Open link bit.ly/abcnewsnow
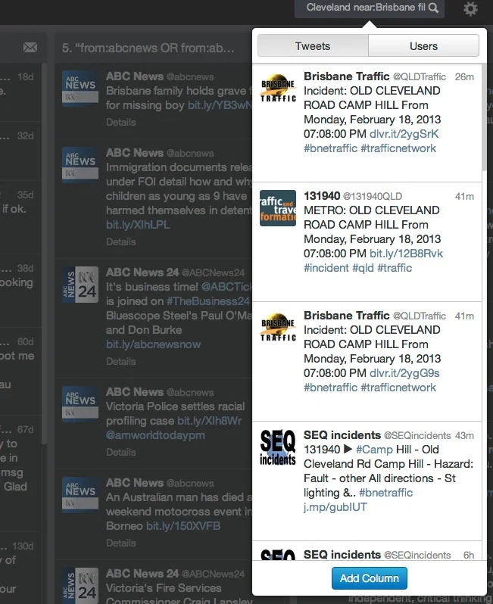 coord(154,344)
